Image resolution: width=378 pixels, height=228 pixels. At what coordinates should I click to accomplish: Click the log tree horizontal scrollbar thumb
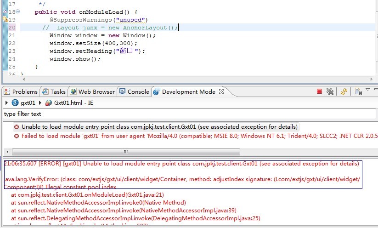(126, 152)
